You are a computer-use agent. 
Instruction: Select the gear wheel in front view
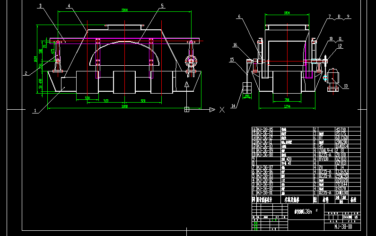(x=191, y=62)
